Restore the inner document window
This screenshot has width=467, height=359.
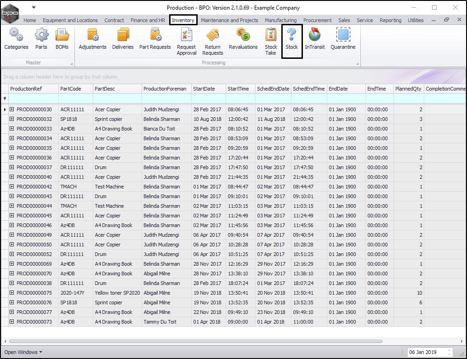(446, 20)
